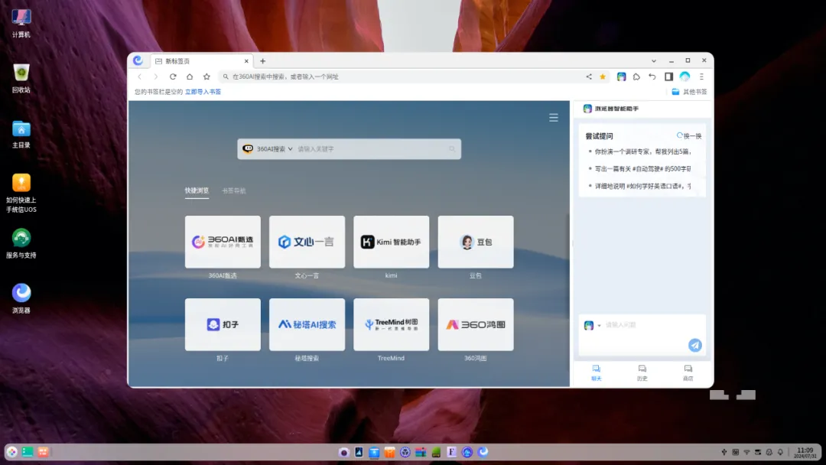Open the 豆包 shortcut tile
The width and height of the screenshot is (826, 465).
[x=476, y=242]
